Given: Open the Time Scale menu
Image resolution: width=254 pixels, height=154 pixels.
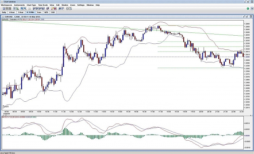Looking at the screenshot, I should [43, 5].
